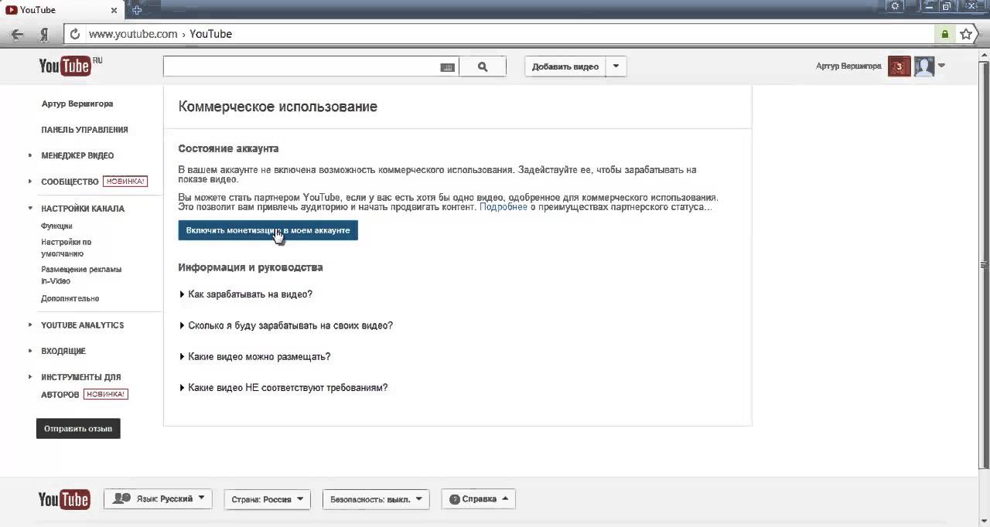Screen dimensions: 990x527
Task: Click the 'Добавить видео' button
Action: coord(565,67)
